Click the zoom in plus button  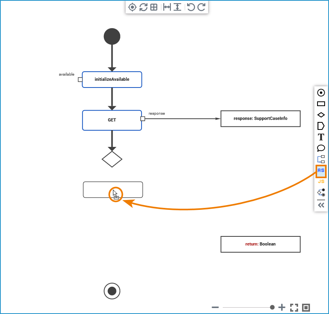coord(282,307)
